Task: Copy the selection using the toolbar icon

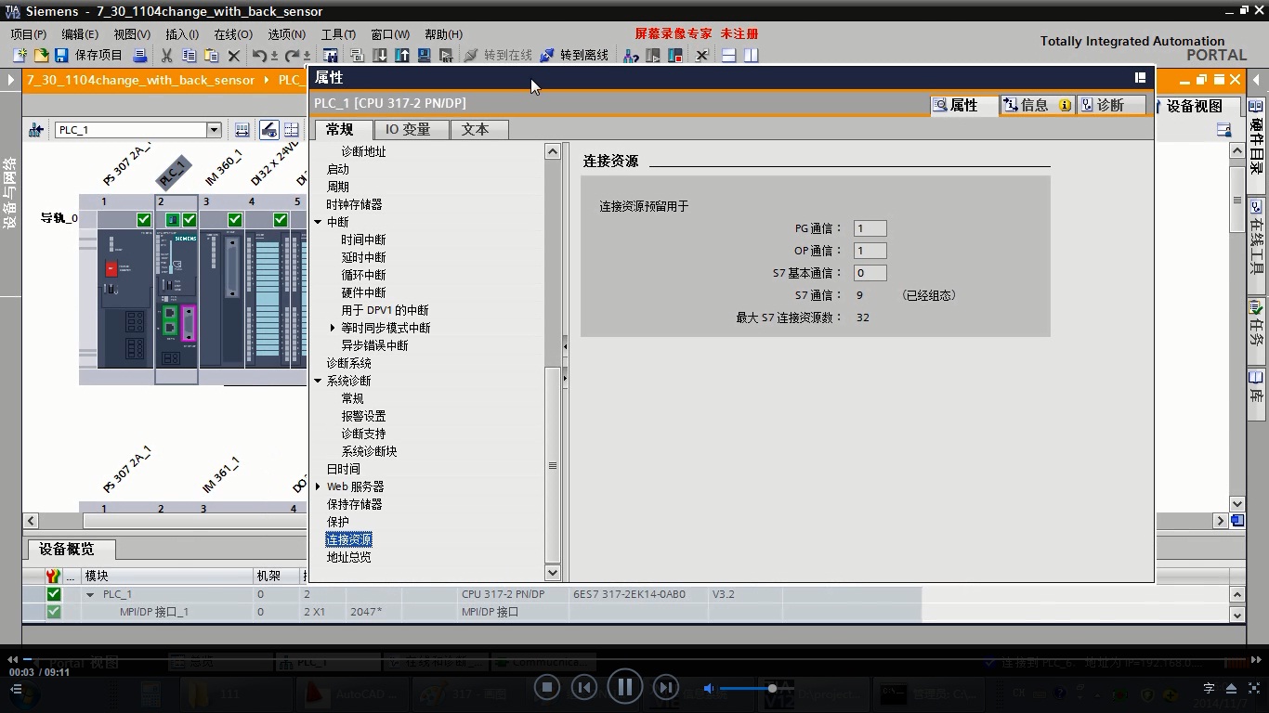Action: (x=190, y=56)
